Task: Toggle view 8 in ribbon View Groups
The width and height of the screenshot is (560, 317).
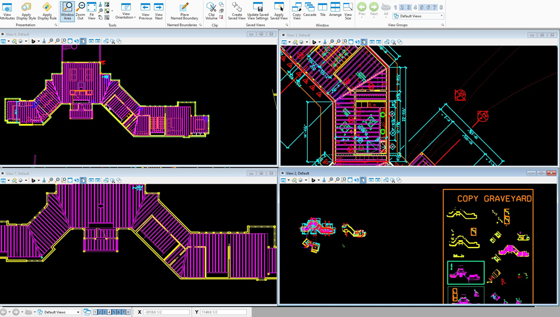Action: 441,7
